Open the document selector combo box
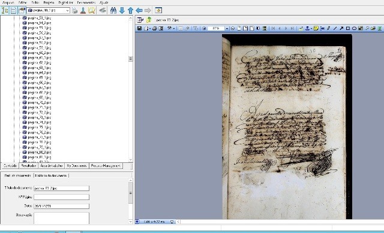384x233 pixels. tap(49, 11)
